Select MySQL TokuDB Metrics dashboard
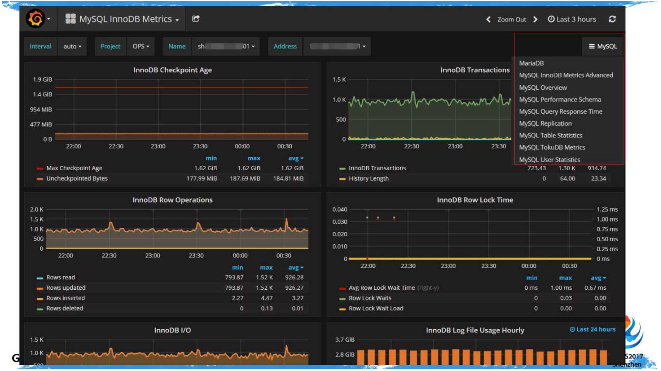 (552, 147)
